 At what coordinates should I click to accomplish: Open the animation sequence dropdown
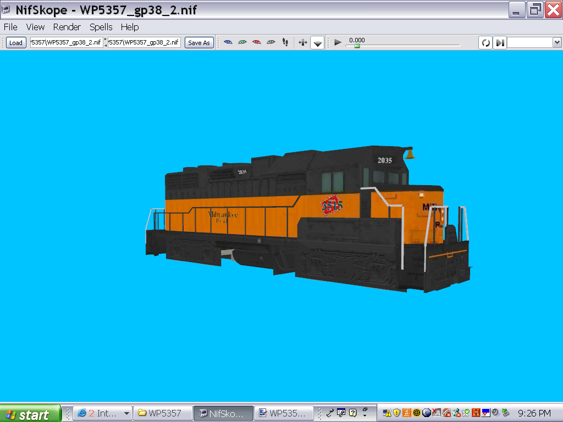pyautogui.click(x=556, y=43)
